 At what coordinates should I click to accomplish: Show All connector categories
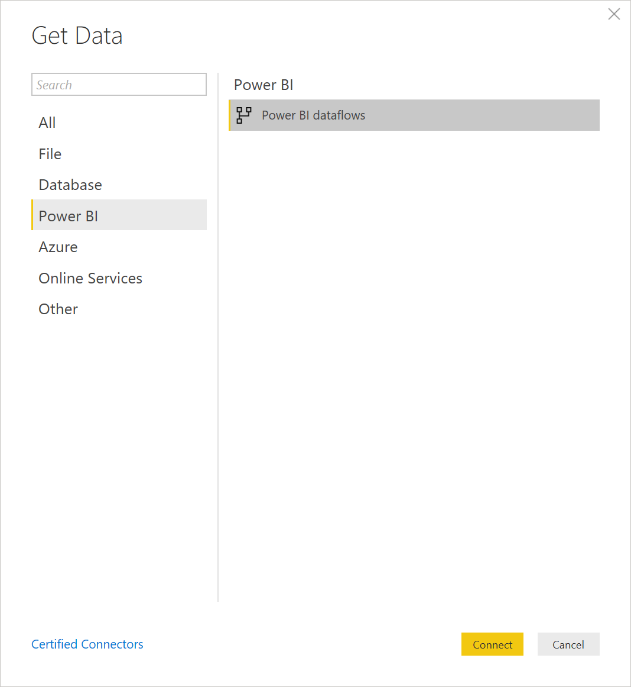(x=47, y=122)
